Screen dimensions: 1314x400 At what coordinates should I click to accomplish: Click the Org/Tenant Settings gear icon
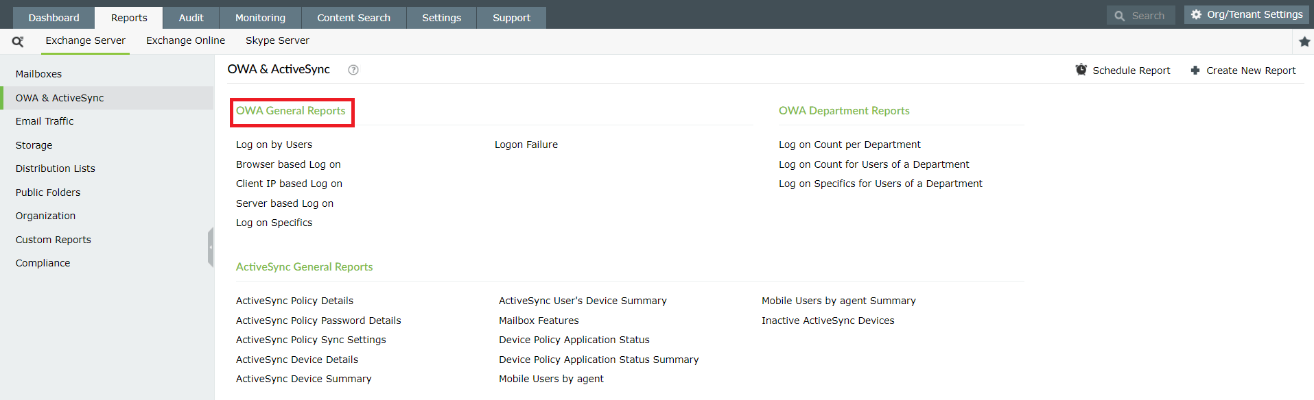click(x=1196, y=14)
